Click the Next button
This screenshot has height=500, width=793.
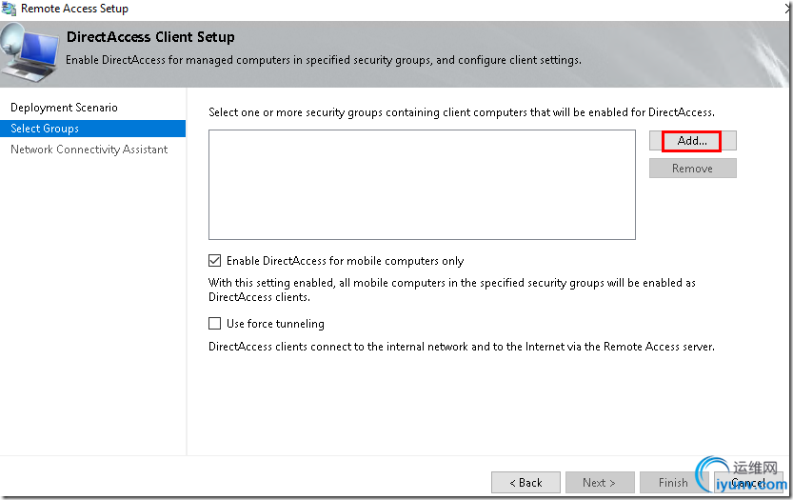(x=600, y=483)
